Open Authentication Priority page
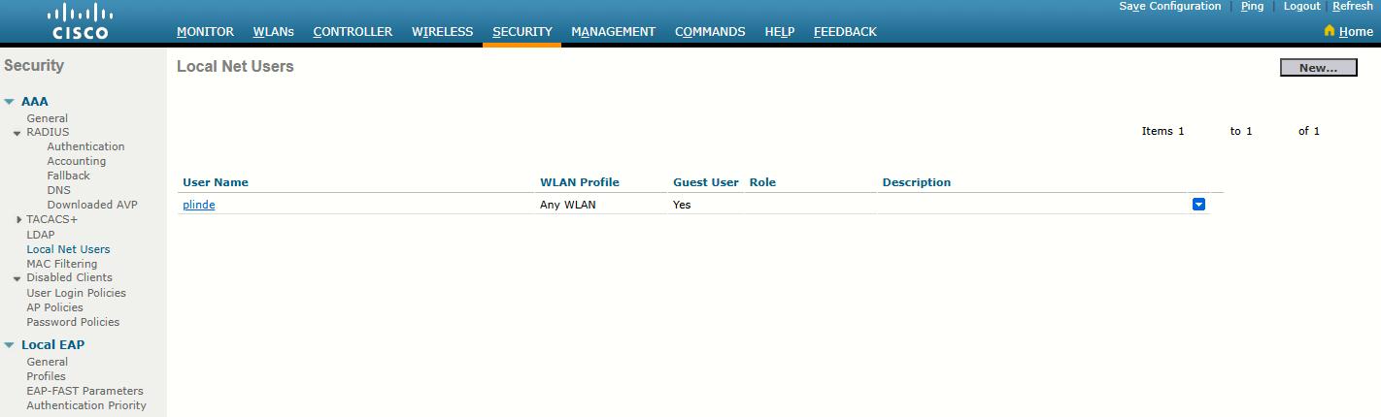 86,405
